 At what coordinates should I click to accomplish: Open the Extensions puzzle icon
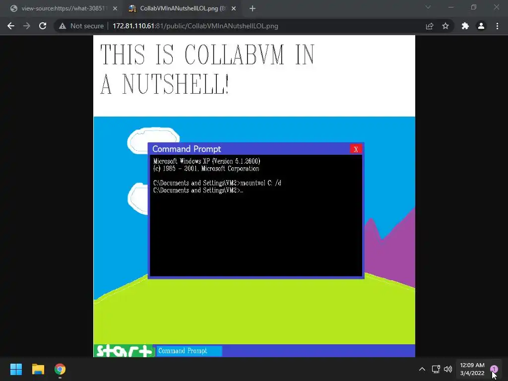(465, 26)
